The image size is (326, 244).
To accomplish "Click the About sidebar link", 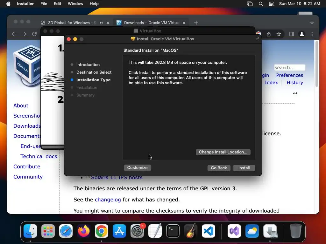I will pos(21,105).
